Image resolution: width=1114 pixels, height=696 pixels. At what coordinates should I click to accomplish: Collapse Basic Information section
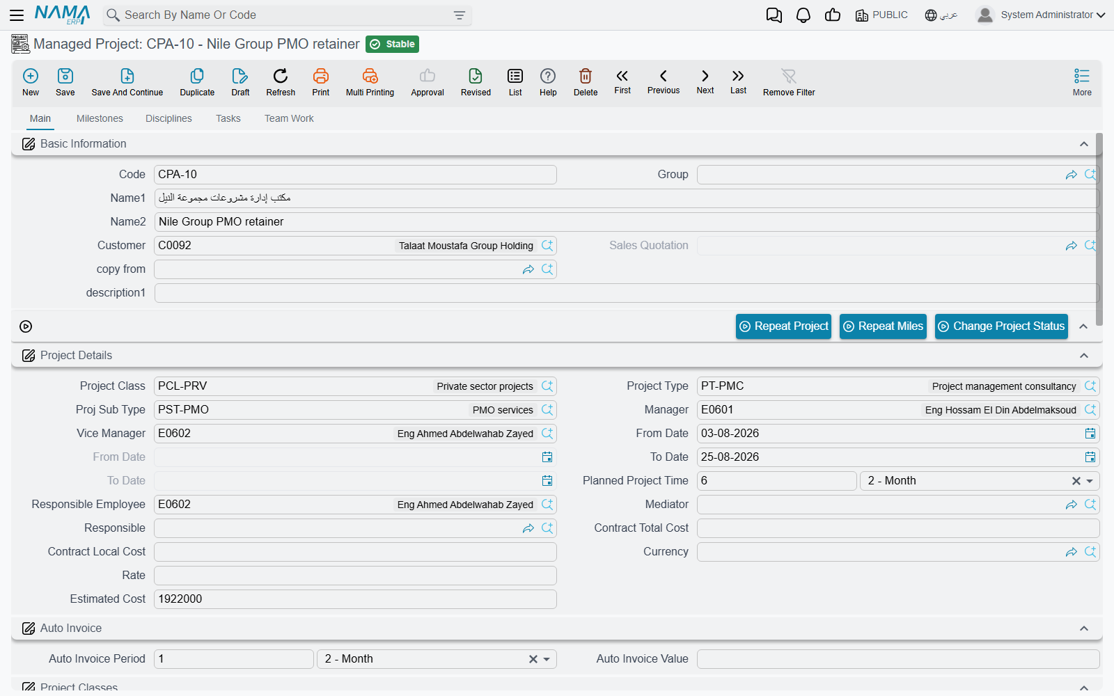click(1084, 144)
